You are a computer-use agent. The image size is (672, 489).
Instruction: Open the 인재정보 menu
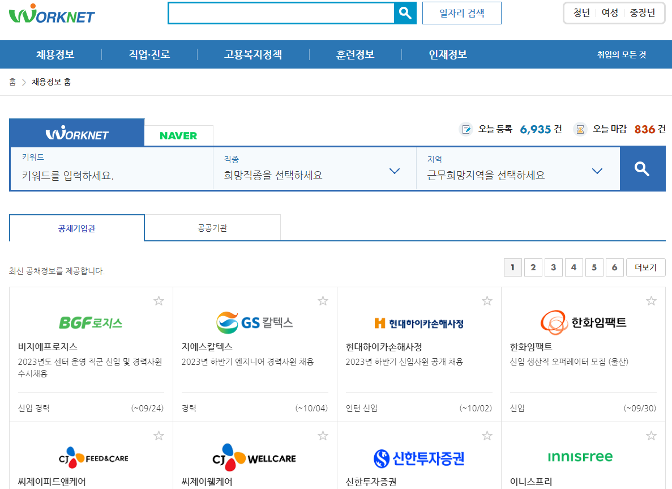(x=448, y=54)
